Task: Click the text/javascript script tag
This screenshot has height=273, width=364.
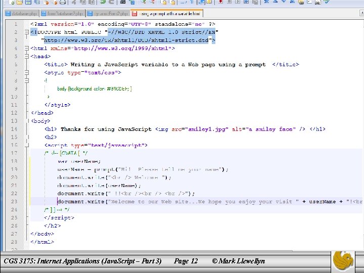Action: 96,145
